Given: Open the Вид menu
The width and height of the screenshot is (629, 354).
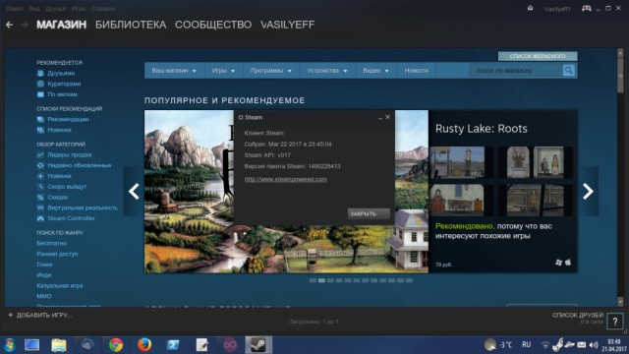Looking at the screenshot, I should click(34, 9).
